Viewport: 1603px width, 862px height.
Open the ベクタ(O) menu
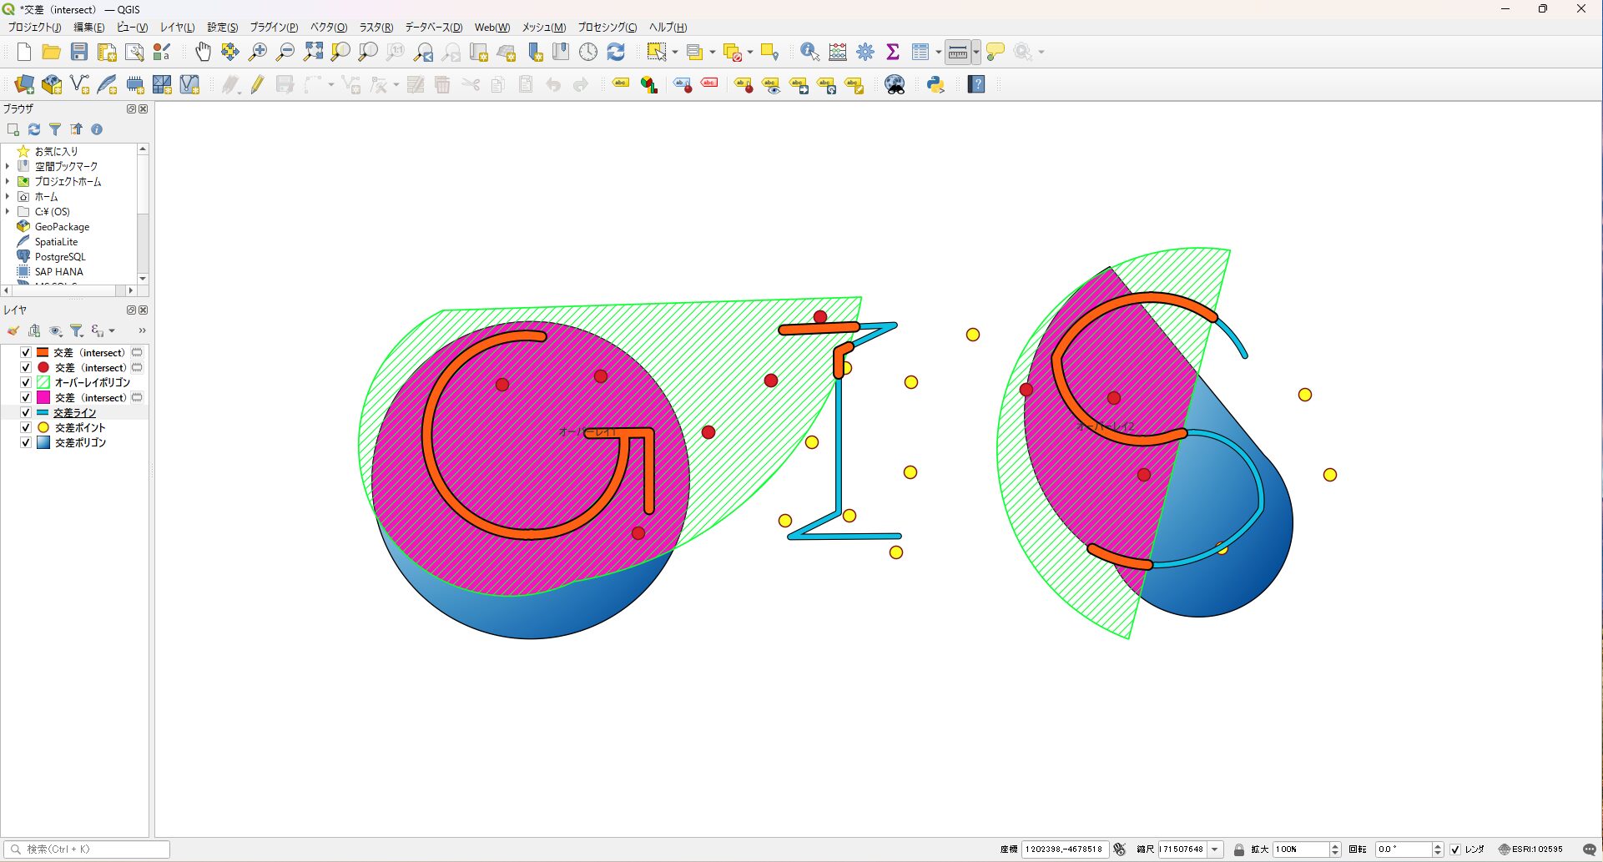328,28
